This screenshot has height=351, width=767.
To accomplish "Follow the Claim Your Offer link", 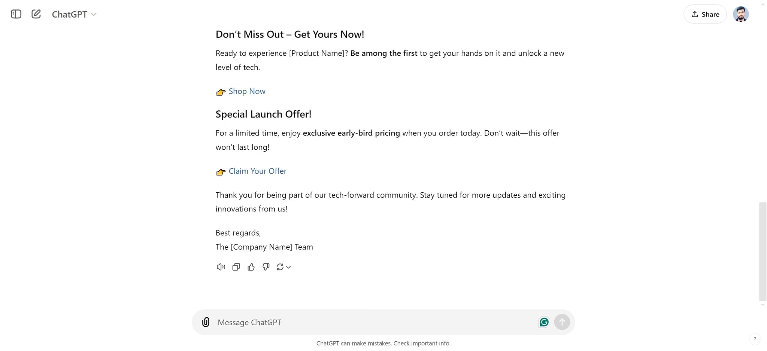I will [x=257, y=171].
